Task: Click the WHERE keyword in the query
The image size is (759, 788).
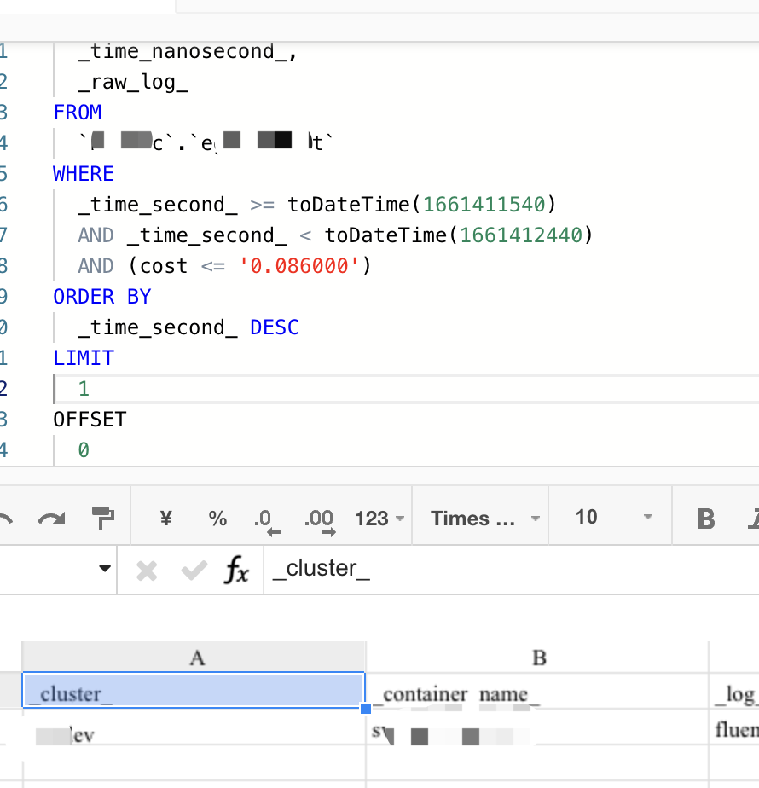Action: tap(84, 173)
